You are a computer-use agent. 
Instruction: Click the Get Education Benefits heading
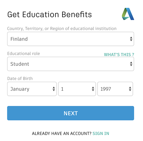pos(50,15)
